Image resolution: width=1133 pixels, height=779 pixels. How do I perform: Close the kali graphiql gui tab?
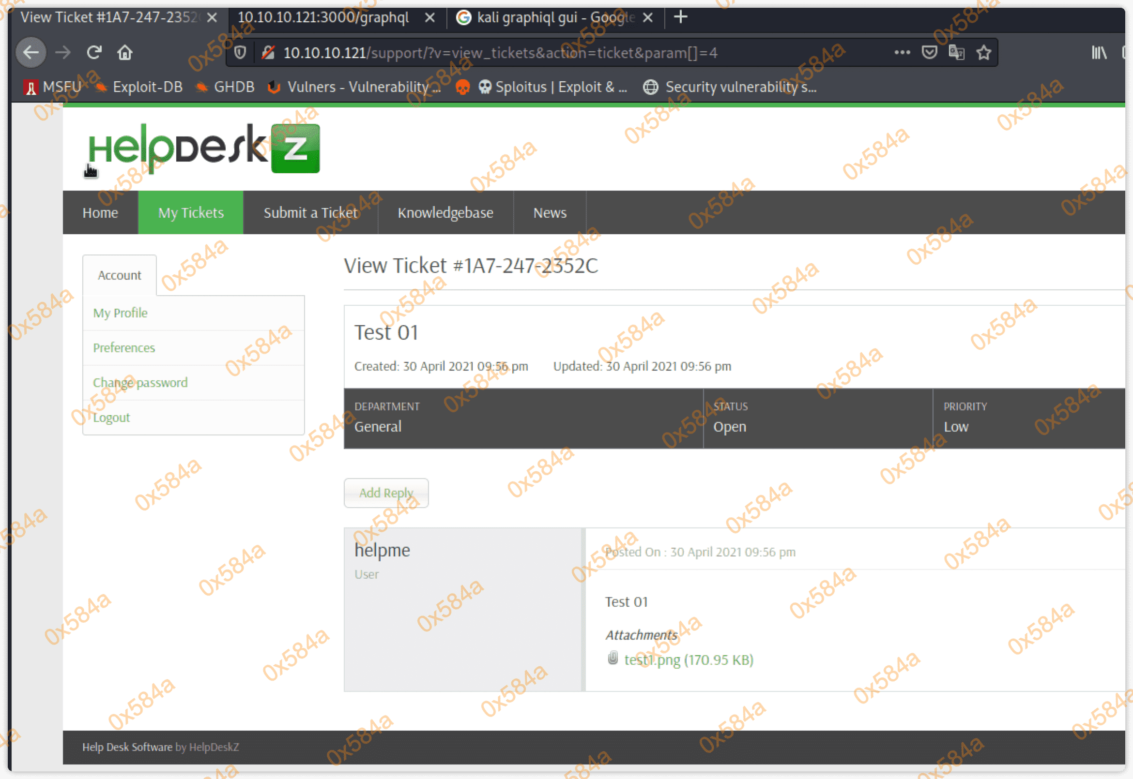coord(647,17)
